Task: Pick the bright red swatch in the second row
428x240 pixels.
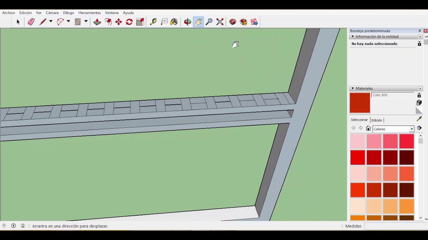Action: [357, 158]
